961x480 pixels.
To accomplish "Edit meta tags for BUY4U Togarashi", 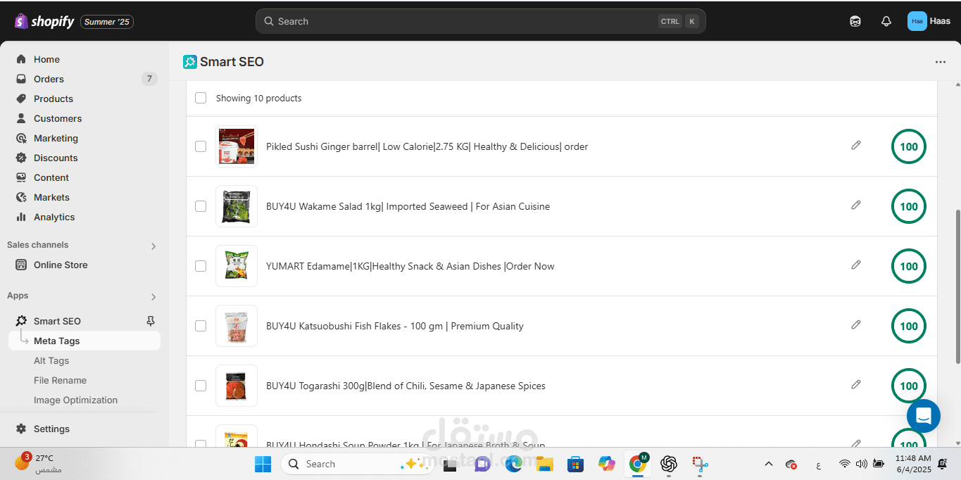I will (x=856, y=384).
